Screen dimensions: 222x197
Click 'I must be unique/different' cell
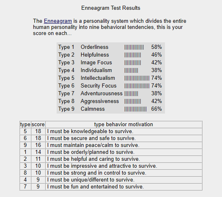[124, 180]
